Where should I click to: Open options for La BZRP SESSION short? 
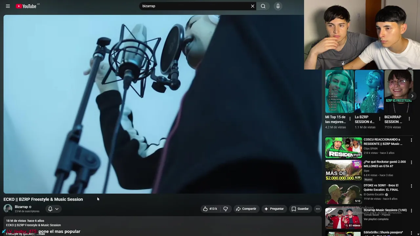click(x=380, y=119)
